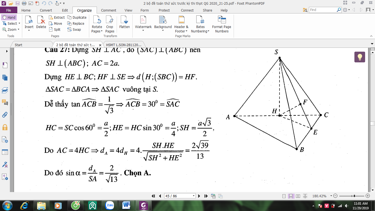Open the Security lock panel
This screenshot has height=211, width=375.
[x=5, y=127]
